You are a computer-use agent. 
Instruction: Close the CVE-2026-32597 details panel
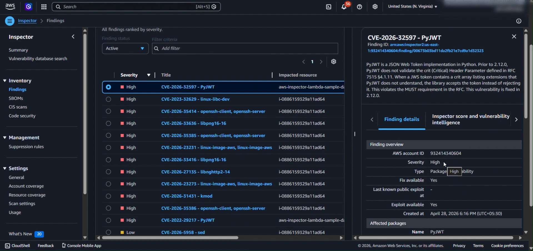pyautogui.click(x=514, y=37)
